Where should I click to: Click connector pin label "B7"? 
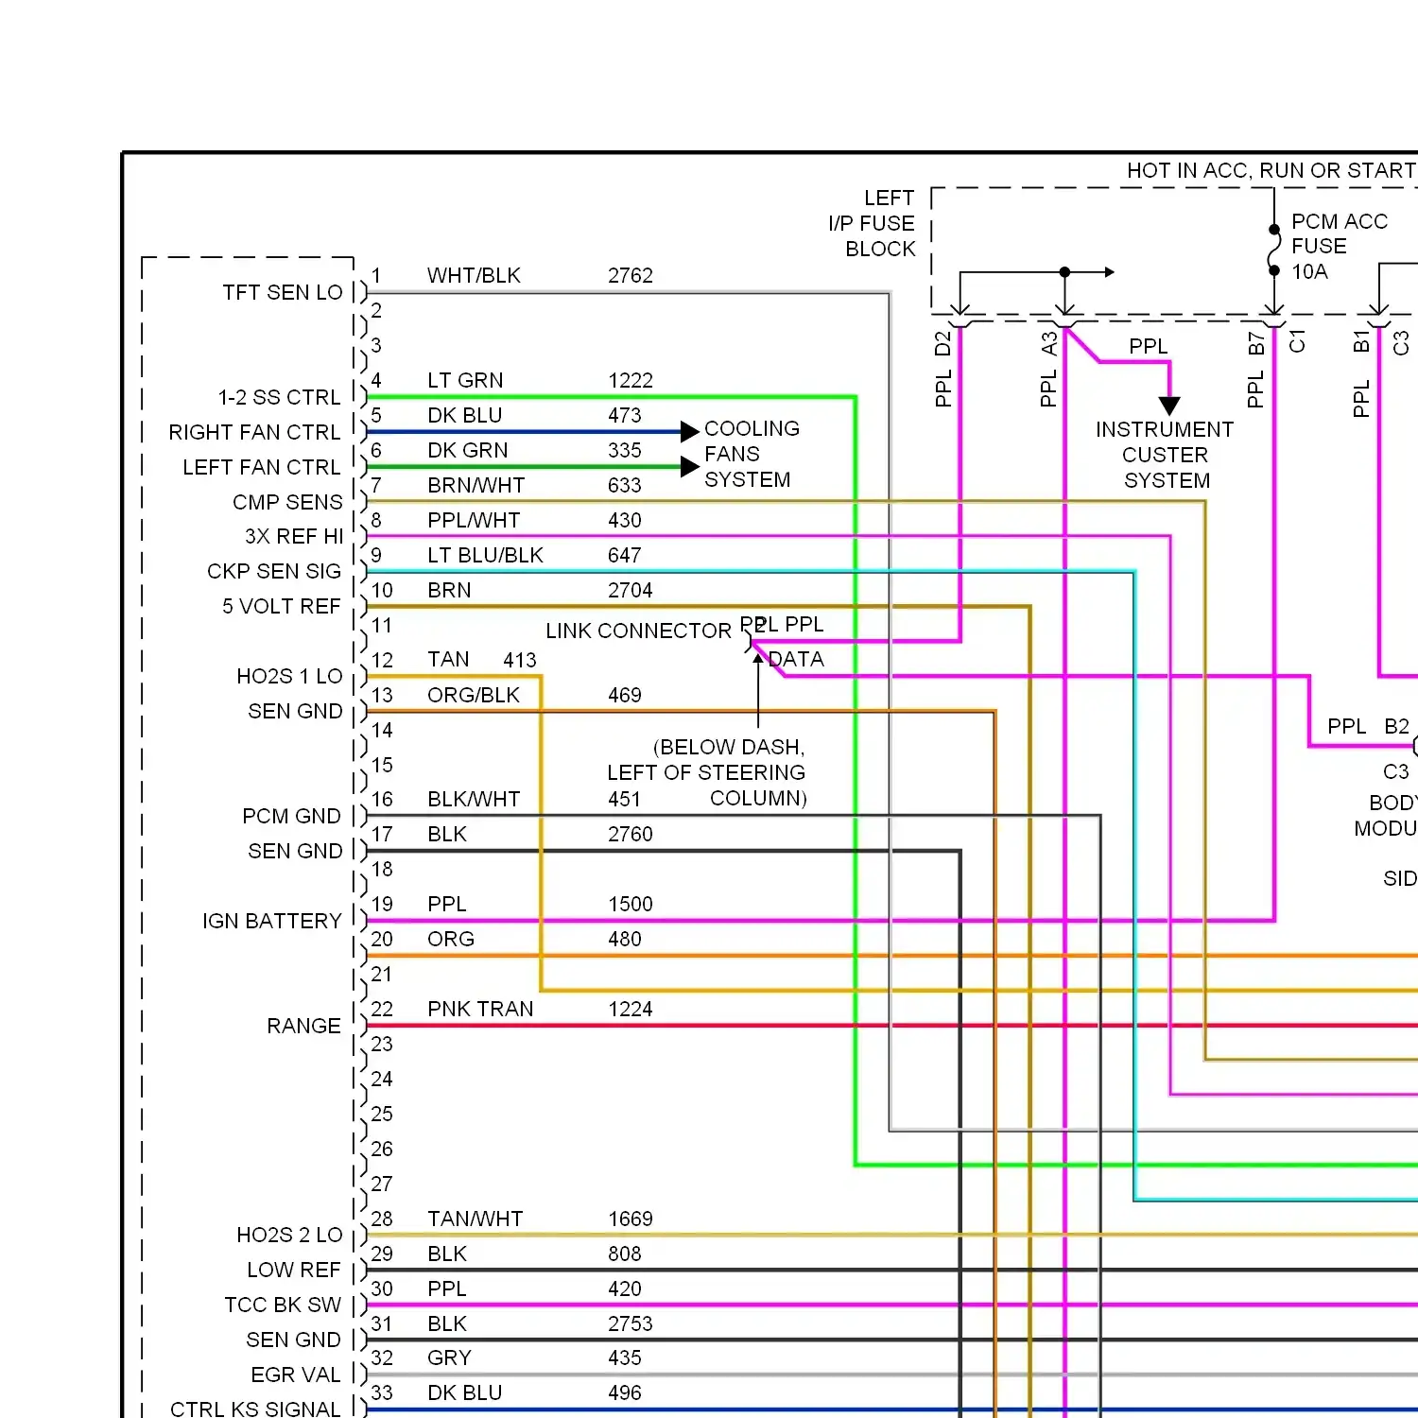[x=1255, y=344]
